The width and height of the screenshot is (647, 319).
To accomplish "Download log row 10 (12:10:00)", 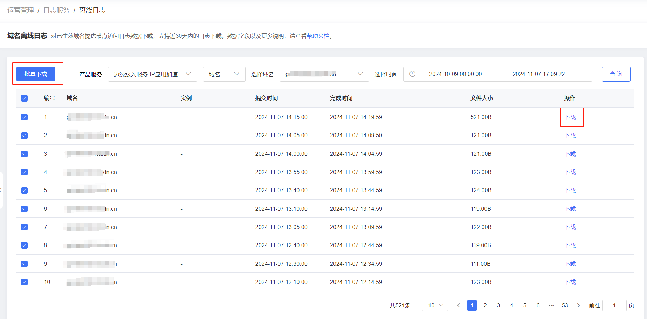I will coord(570,282).
